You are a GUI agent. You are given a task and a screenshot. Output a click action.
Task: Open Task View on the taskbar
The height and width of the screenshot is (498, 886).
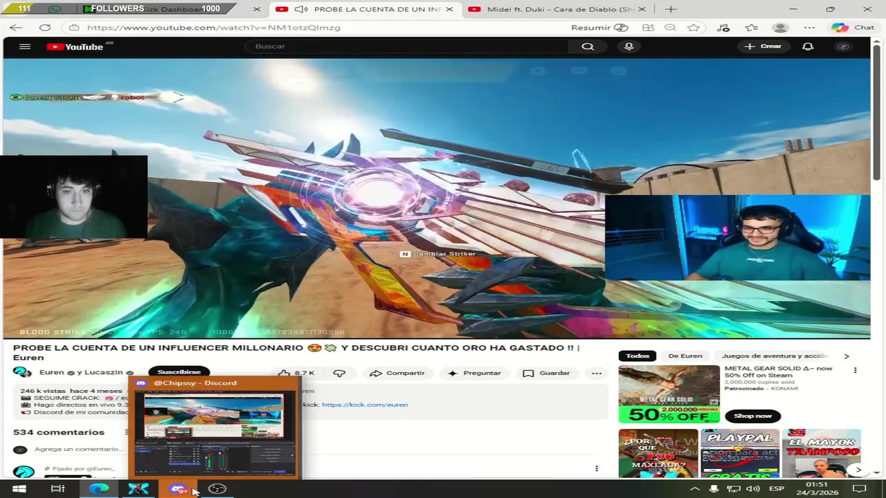[58, 489]
